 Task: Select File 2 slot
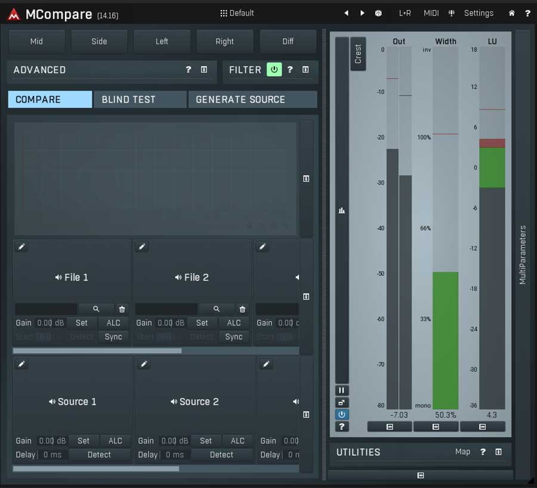point(192,277)
